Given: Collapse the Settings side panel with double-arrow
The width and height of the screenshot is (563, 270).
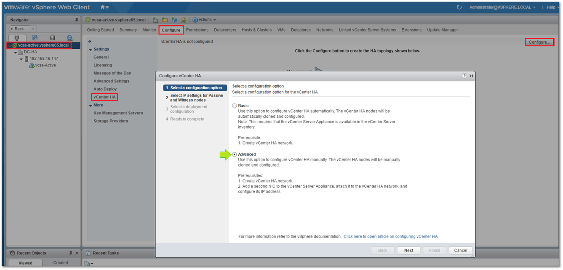Looking at the screenshot, I should (90, 42).
